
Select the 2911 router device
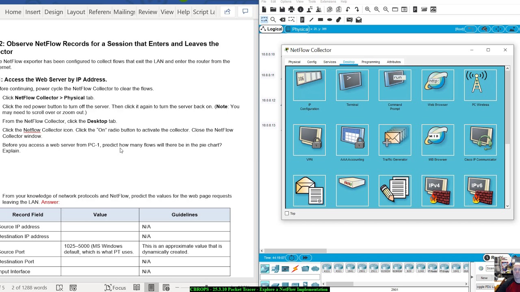point(373,268)
